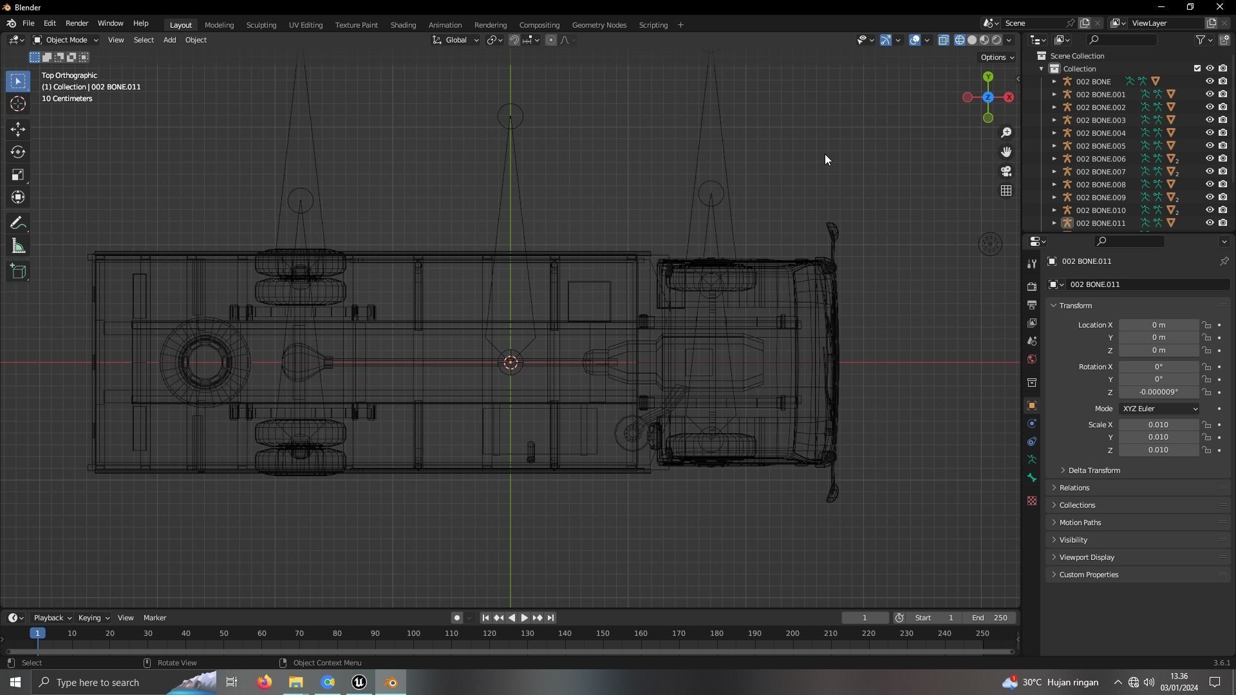Select the Rotate tool
1236x695 pixels.
pyautogui.click(x=18, y=152)
